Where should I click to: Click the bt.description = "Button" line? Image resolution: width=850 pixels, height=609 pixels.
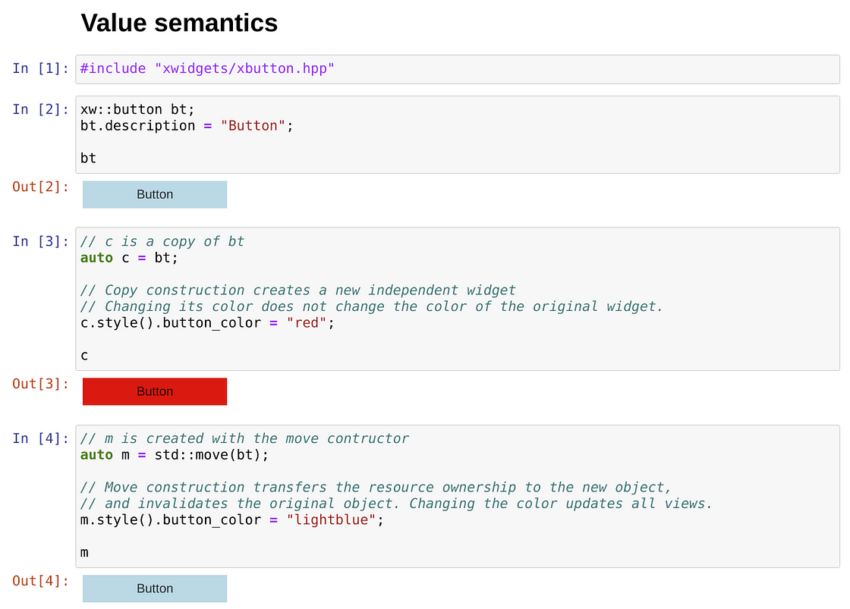coord(186,126)
